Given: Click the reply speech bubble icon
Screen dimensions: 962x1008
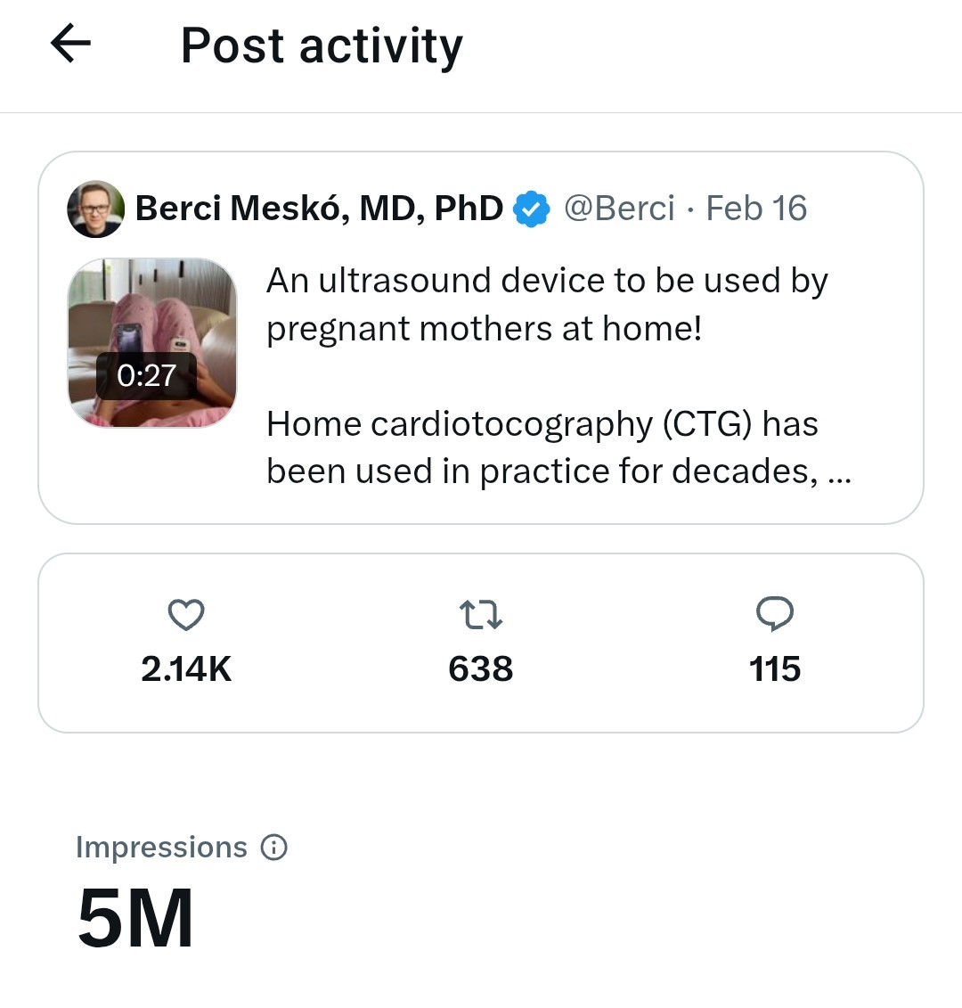Looking at the screenshot, I should point(775,614).
